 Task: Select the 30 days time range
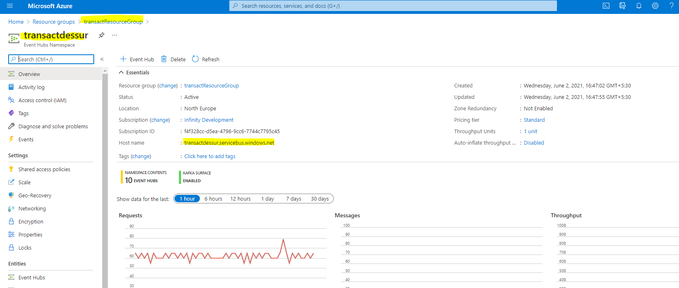tap(319, 199)
